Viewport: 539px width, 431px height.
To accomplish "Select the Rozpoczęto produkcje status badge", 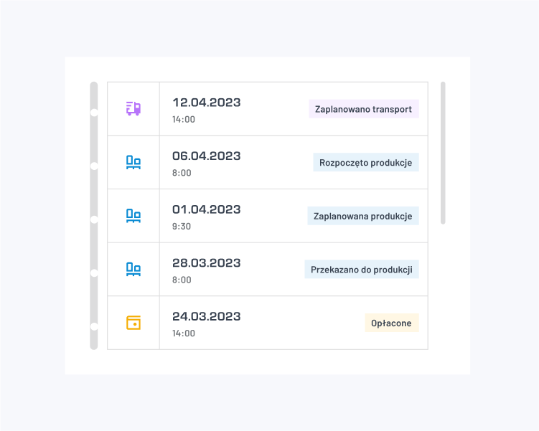I will click(x=366, y=163).
